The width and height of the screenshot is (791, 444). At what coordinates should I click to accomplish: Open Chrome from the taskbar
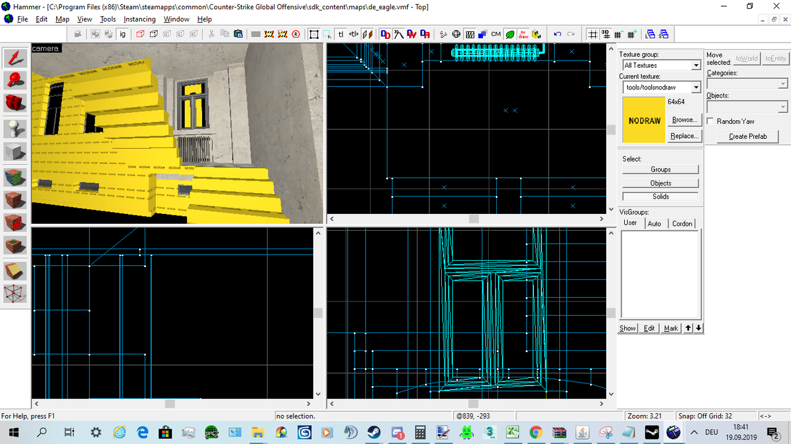[x=535, y=432]
